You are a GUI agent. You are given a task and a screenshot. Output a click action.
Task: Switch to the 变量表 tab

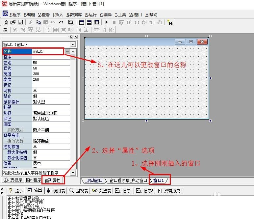coord(101,191)
